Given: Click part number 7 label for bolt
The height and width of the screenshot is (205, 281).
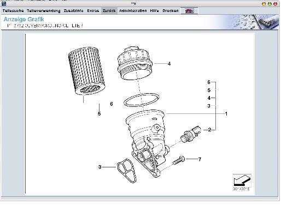Looking at the screenshot, I should click(200, 159).
